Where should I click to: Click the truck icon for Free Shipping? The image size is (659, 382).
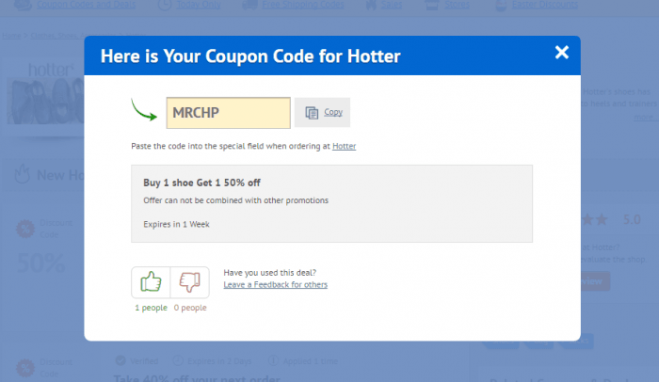click(x=249, y=5)
